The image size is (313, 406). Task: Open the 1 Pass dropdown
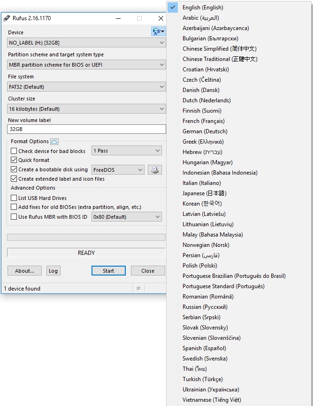(x=127, y=151)
